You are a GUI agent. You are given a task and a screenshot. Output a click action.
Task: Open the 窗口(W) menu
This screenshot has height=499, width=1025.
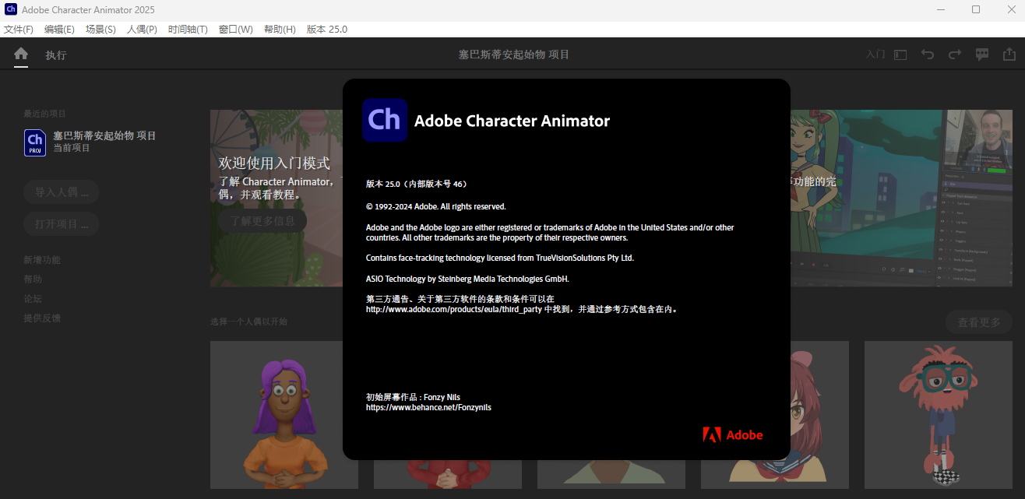click(235, 30)
